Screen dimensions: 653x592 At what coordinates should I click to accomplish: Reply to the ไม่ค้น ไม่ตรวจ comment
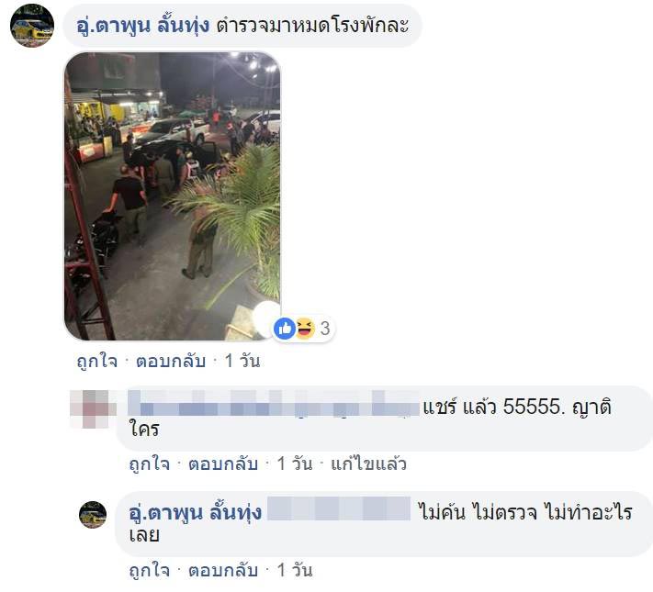point(223,570)
